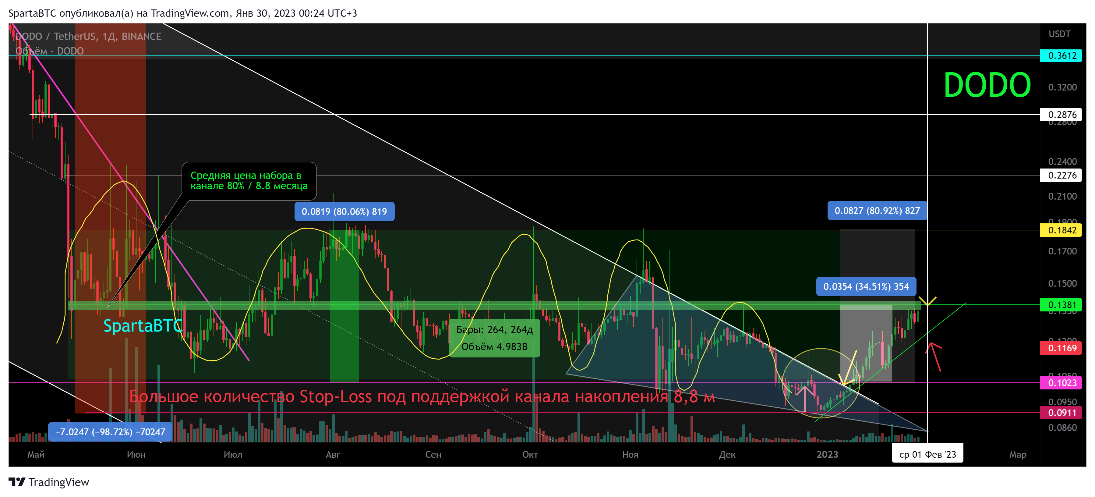Image resolution: width=1095 pixels, height=497 pixels.
Task: Click the 0.0860 axis value
Action: click(x=1062, y=428)
